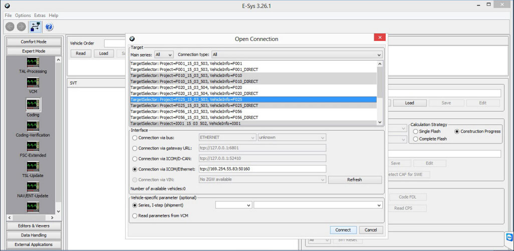Open the Editors & Viewers panel

coord(34,226)
